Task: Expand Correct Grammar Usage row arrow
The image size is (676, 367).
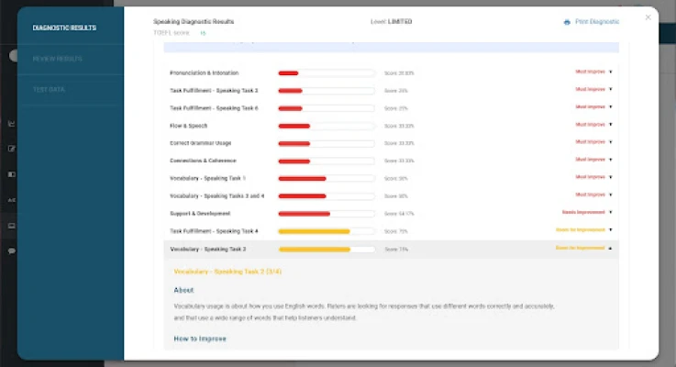Action: point(610,142)
